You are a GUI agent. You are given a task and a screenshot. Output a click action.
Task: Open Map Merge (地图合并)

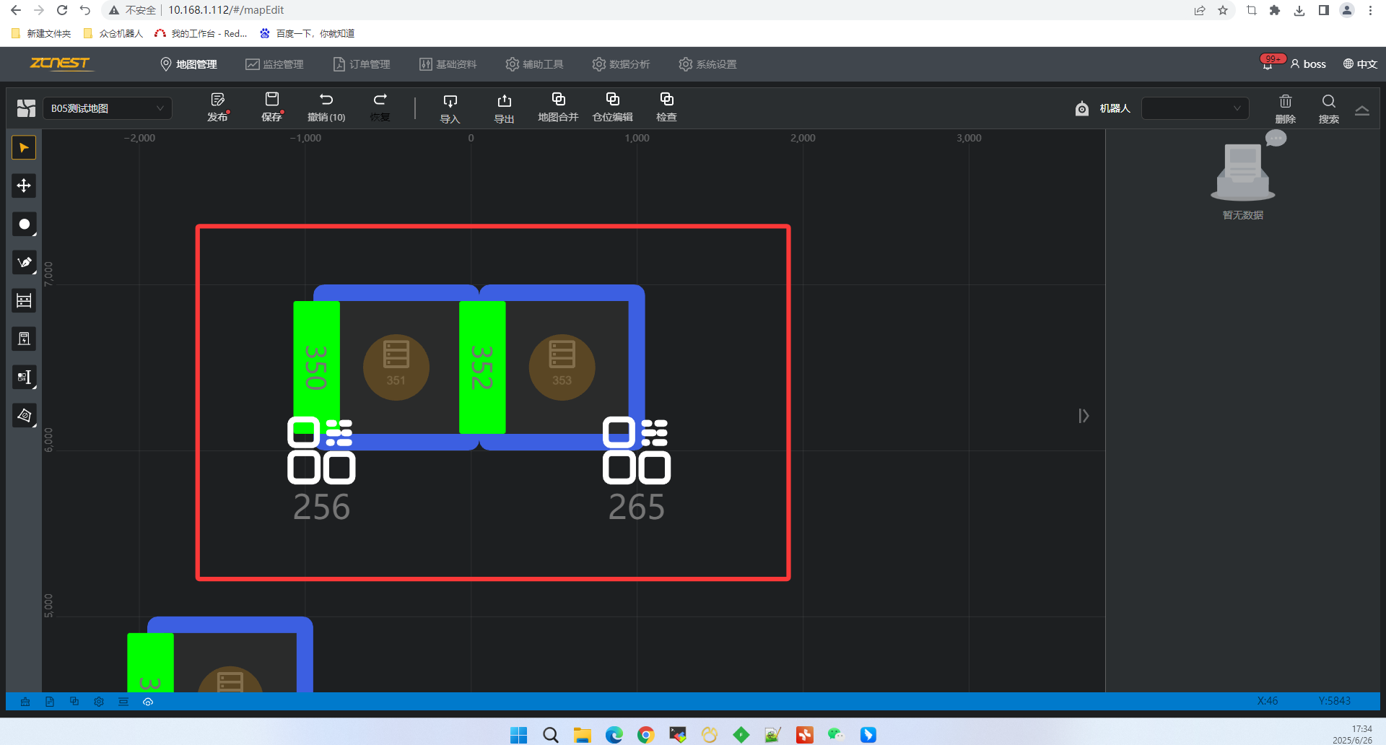click(x=558, y=108)
